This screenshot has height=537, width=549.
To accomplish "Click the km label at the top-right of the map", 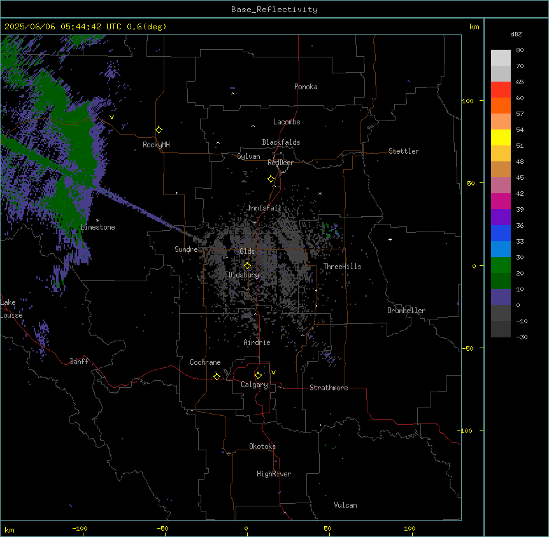I will point(474,27).
